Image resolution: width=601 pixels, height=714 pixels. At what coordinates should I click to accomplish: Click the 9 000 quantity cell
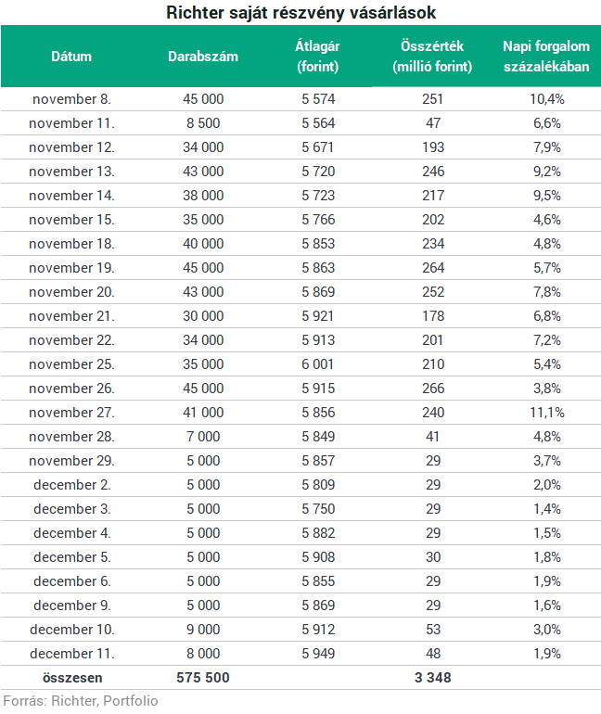(203, 631)
